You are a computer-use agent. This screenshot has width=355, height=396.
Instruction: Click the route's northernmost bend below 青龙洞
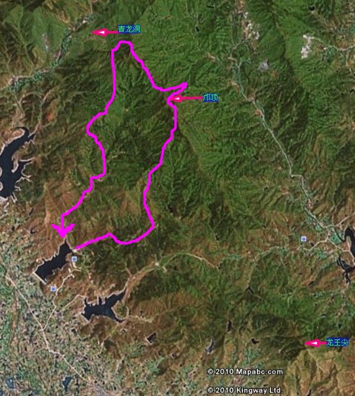[x=124, y=43]
